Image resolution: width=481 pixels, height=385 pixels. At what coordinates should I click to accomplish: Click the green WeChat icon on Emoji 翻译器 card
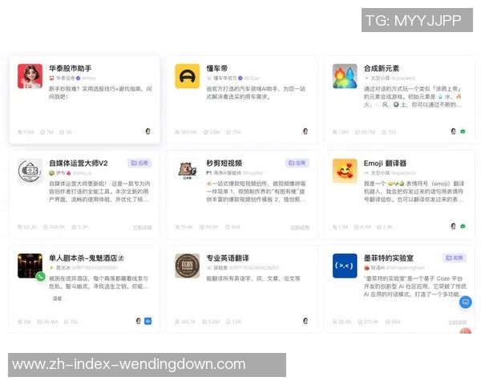pos(463,226)
